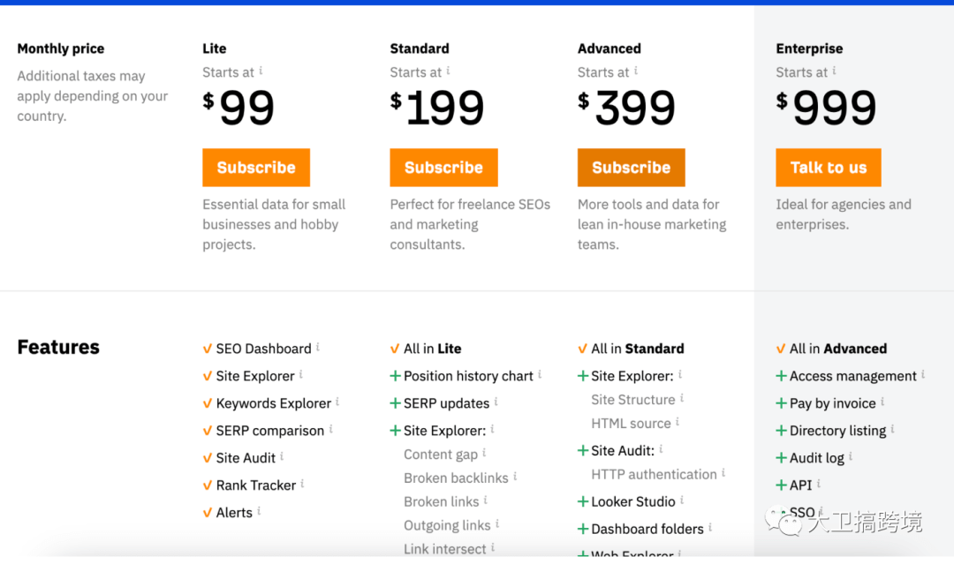Image resolution: width=954 pixels, height=564 pixels.
Task: Subscribe to the Lite plan
Action: pyautogui.click(x=256, y=167)
